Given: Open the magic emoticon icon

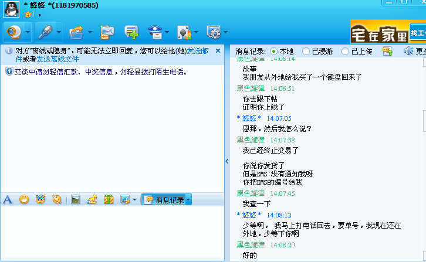Looking at the screenshot, I should pos(40,199).
